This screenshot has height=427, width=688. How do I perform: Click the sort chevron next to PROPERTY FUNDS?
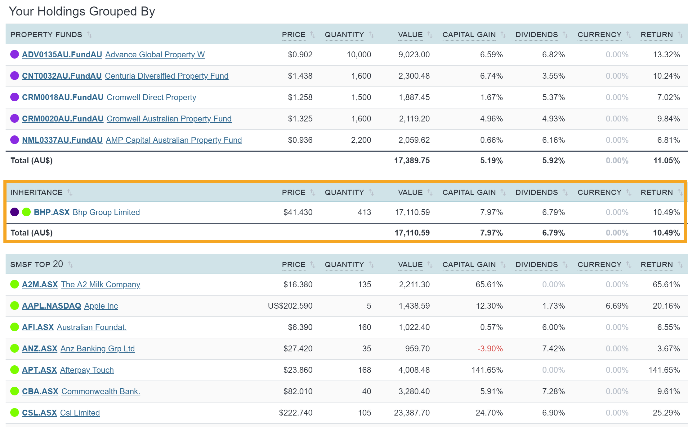pos(90,35)
